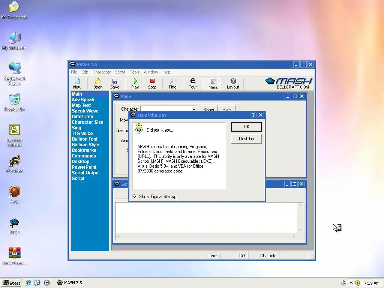
Task: Select the MyPal 68 desktop shortcut
Action: (14, 164)
